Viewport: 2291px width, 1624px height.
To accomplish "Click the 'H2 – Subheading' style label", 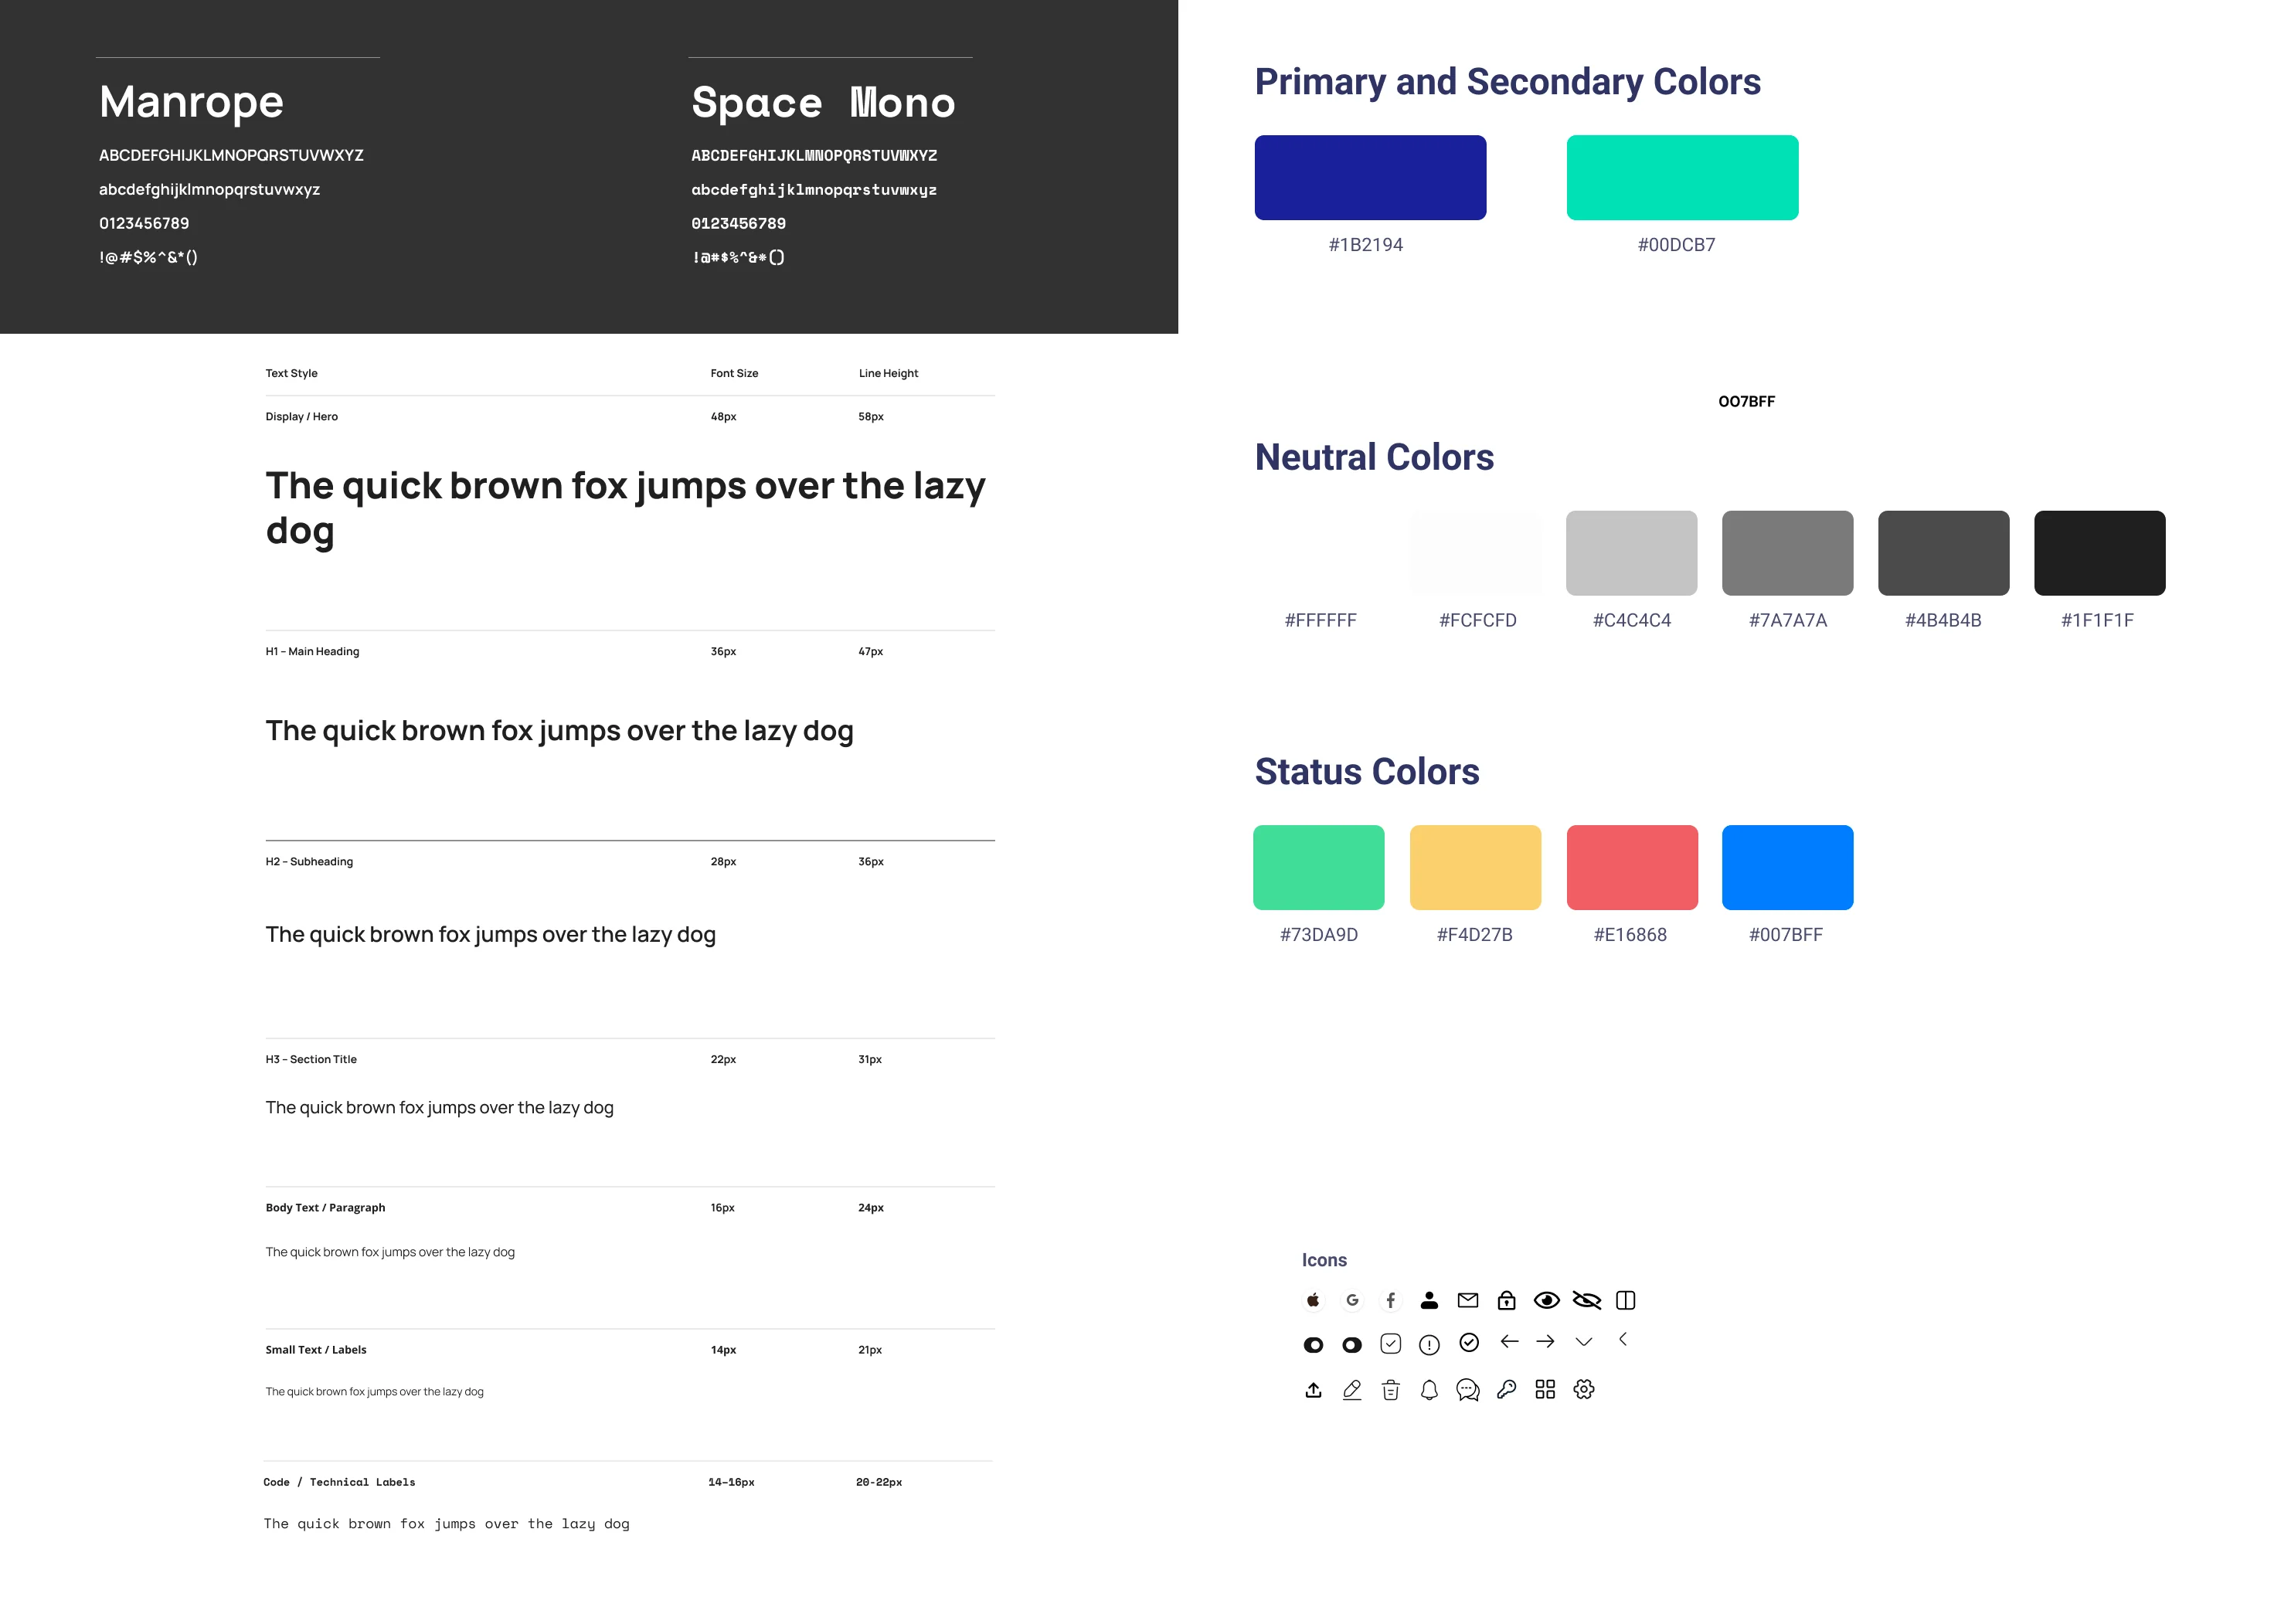I will 309,861.
